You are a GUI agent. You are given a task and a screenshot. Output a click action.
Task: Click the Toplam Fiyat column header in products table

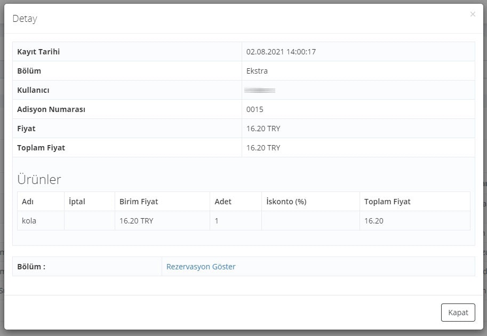[387, 202]
